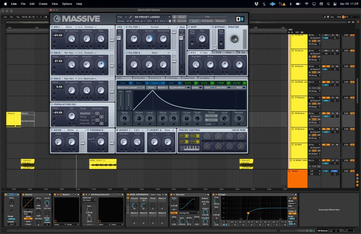This screenshot has width=361, height=234.
Task: Click the Dropbox icon in macOS menu bar
Action: coord(256,4)
